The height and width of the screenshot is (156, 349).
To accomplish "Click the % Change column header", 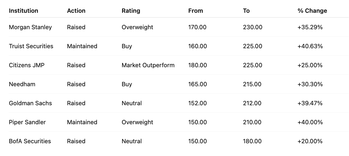I will (312, 11).
